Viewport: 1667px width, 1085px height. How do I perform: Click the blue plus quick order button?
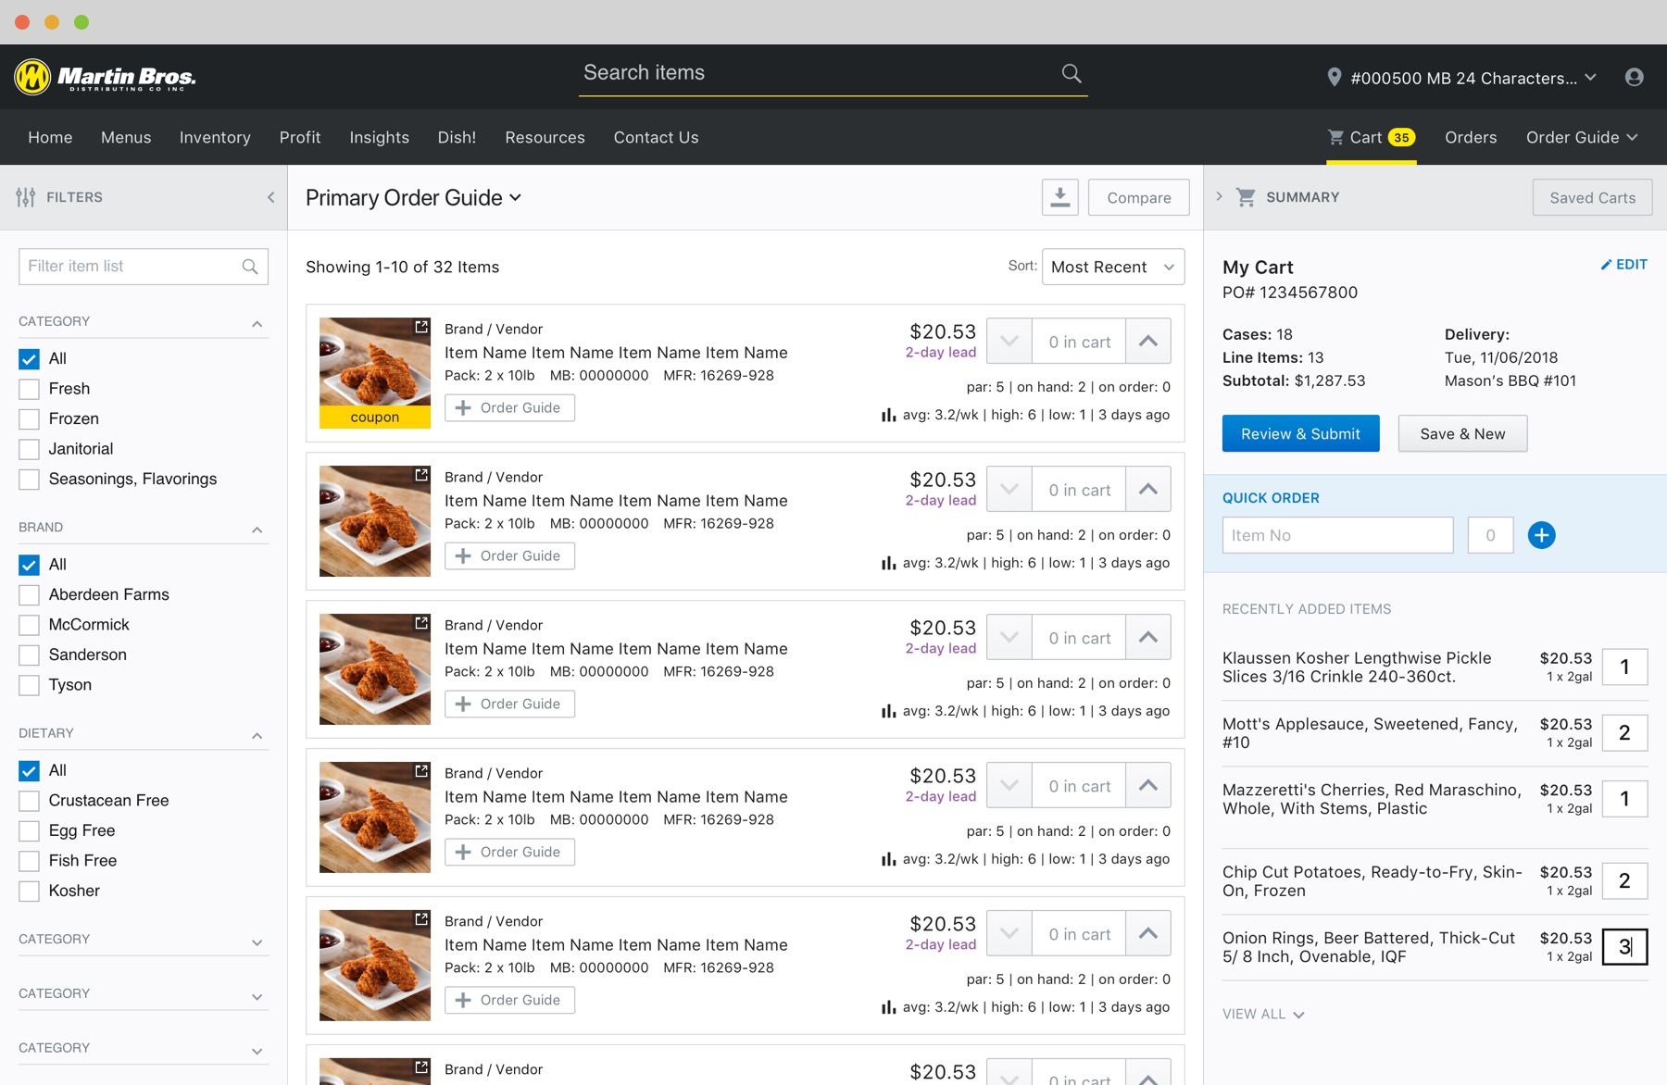[1541, 535]
